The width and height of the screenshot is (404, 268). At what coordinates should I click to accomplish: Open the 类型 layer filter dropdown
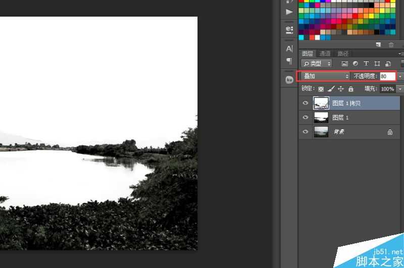click(x=317, y=64)
